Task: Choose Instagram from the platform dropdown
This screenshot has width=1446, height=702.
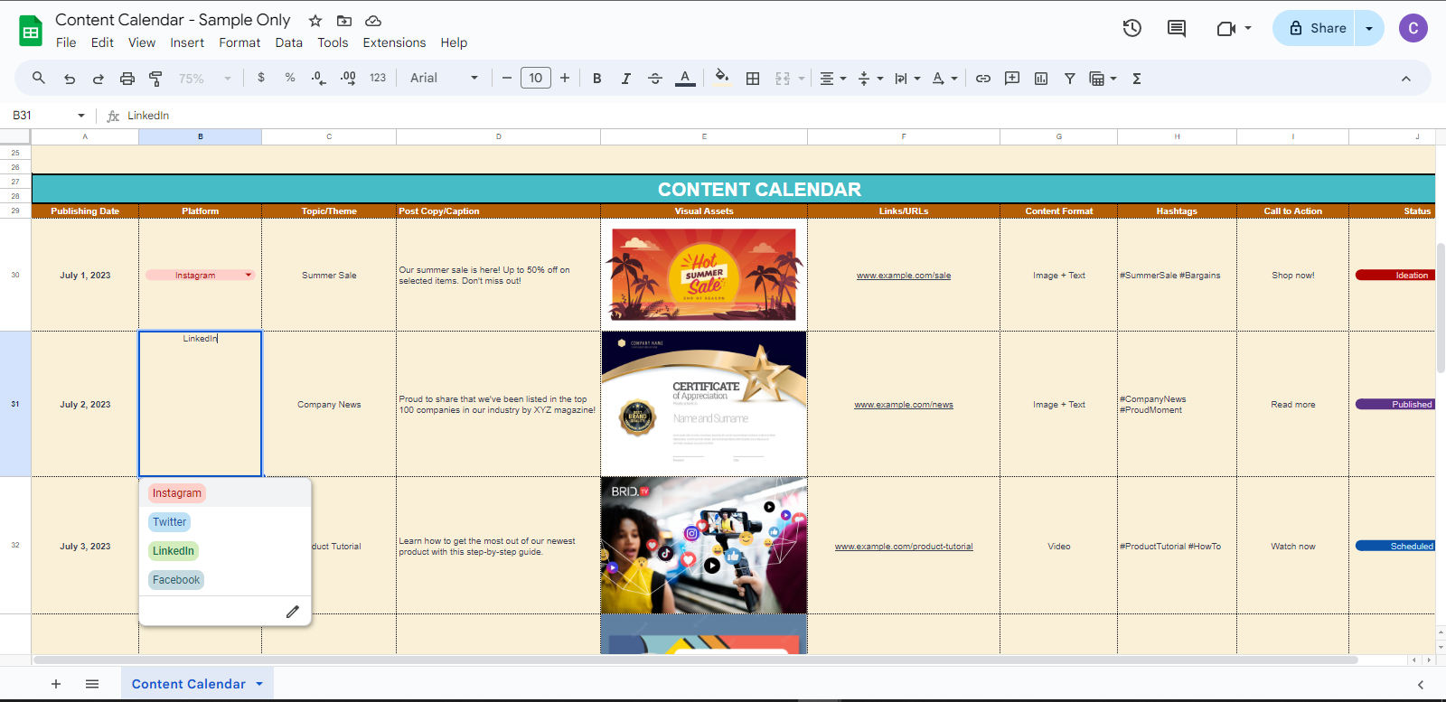Action: (177, 493)
